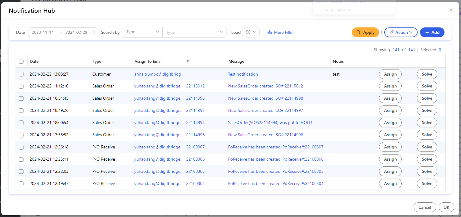Toggle the select-all checkbox in table header
This screenshot has width=461, height=217.
tap(21, 61)
